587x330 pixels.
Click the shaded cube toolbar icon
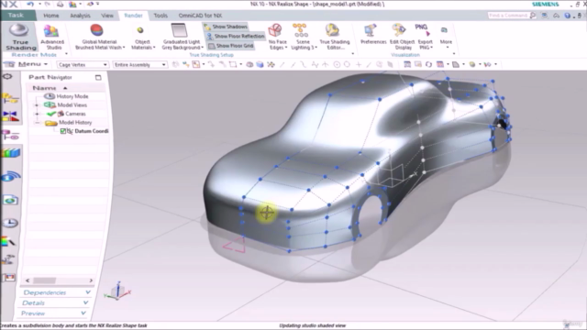(260, 65)
